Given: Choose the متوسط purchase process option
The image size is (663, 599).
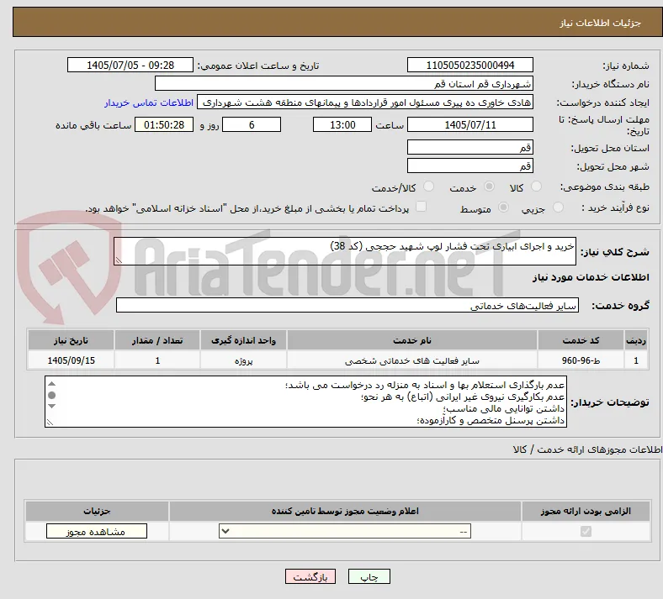Looking at the screenshot, I should pos(503,208).
